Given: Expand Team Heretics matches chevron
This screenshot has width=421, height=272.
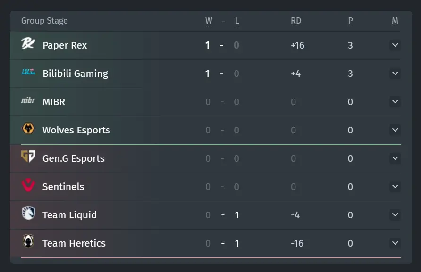Looking at the screenshot, I should click(395, 243).
